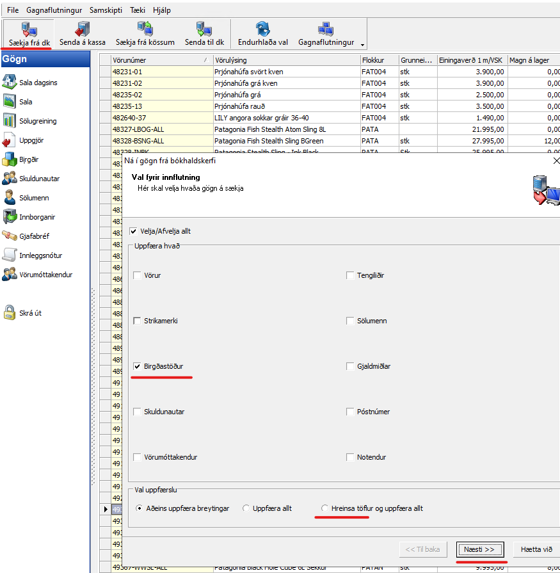560x573 pixels.
Task: Sort by the Vörunúmer column header
Action: pos(160,60)
